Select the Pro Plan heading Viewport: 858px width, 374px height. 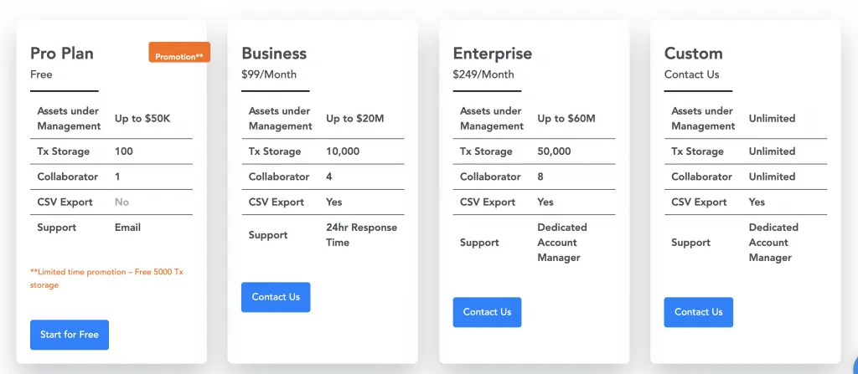pos(62,53)
